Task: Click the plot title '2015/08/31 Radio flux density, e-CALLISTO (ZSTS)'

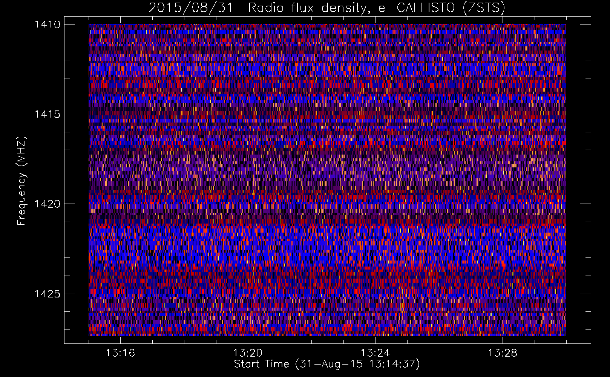Action: [x=327, y=8]
